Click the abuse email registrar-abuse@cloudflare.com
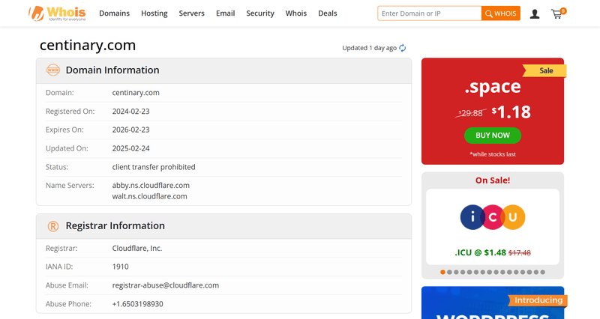Screen dimensions: 600x319 [166, 285]
